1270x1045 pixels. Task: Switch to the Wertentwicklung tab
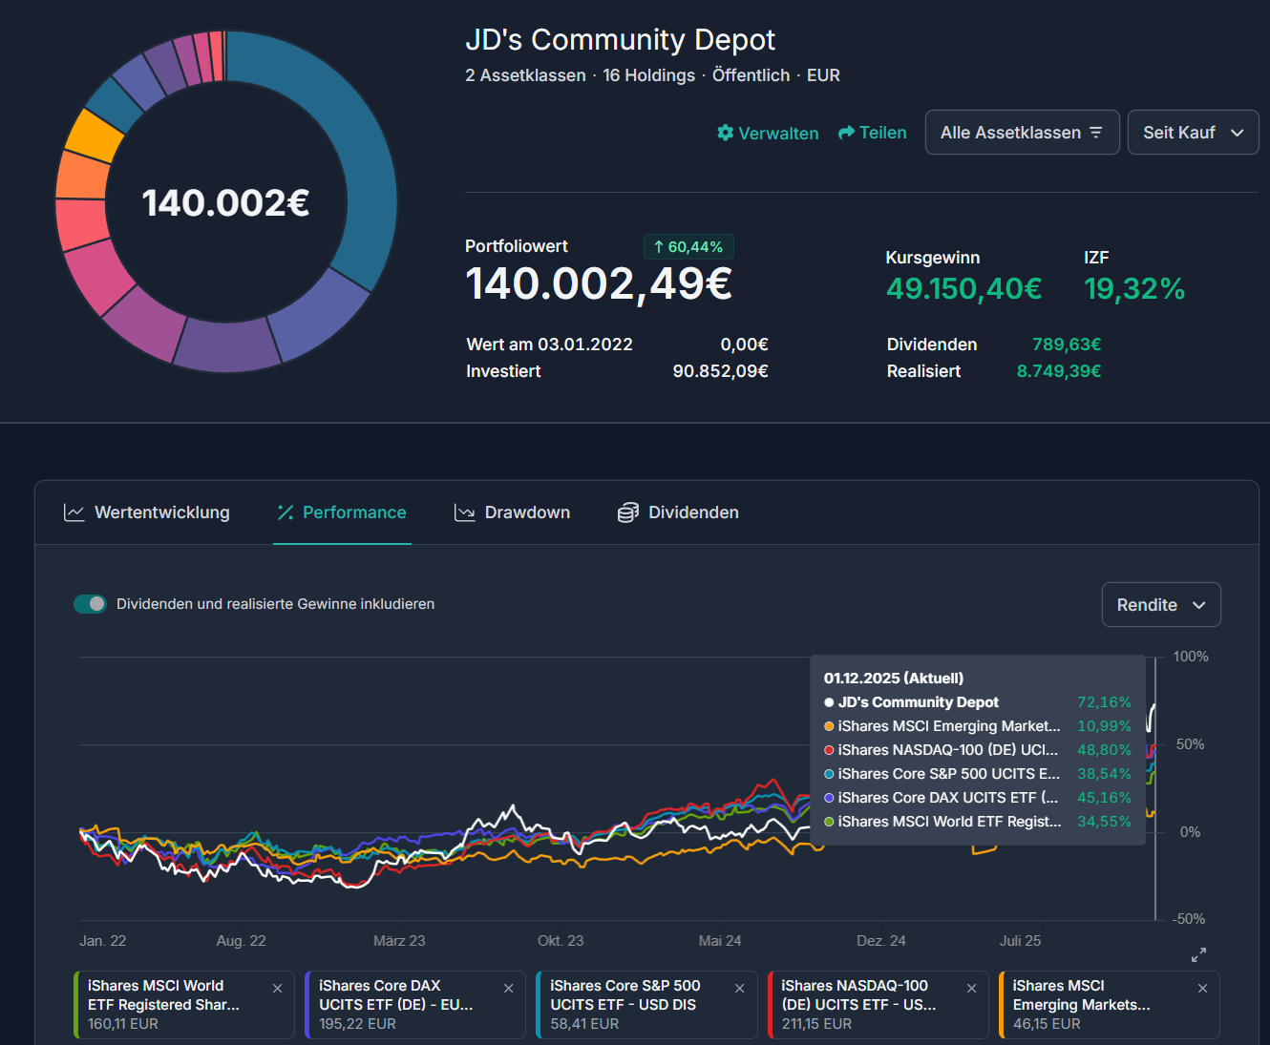pyautogui.click(x=147, y=512)
